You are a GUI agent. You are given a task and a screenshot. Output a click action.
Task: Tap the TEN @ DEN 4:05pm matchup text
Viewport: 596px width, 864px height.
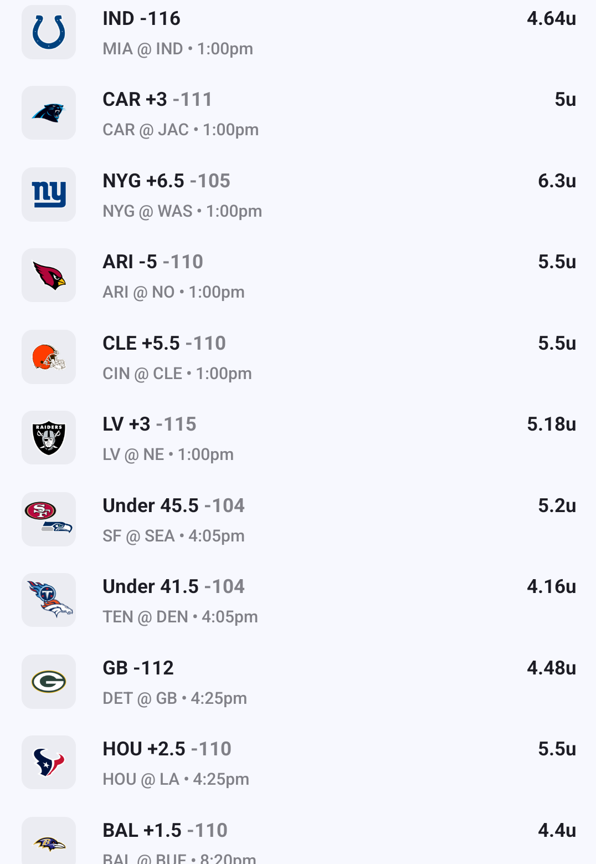click(180, 617)
